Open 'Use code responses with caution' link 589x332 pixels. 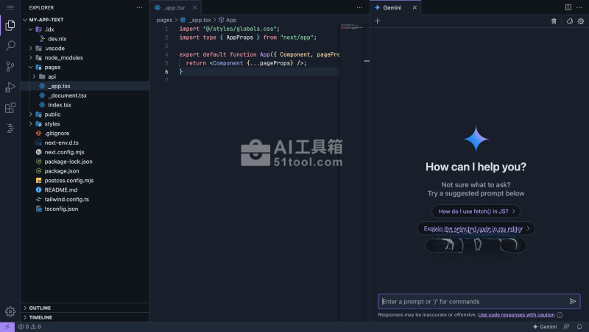(516, 314)
